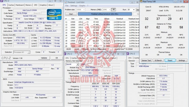Click the LinX title bar icon
Image resolution: width=189 pixels, height=107 pixels.
66,2
